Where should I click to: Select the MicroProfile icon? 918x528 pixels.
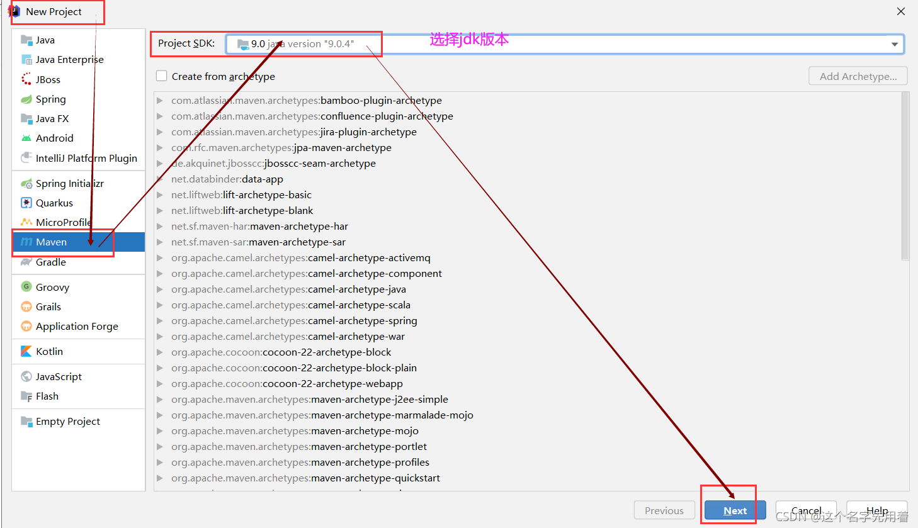pyautogui.click(x=26, y=222)
